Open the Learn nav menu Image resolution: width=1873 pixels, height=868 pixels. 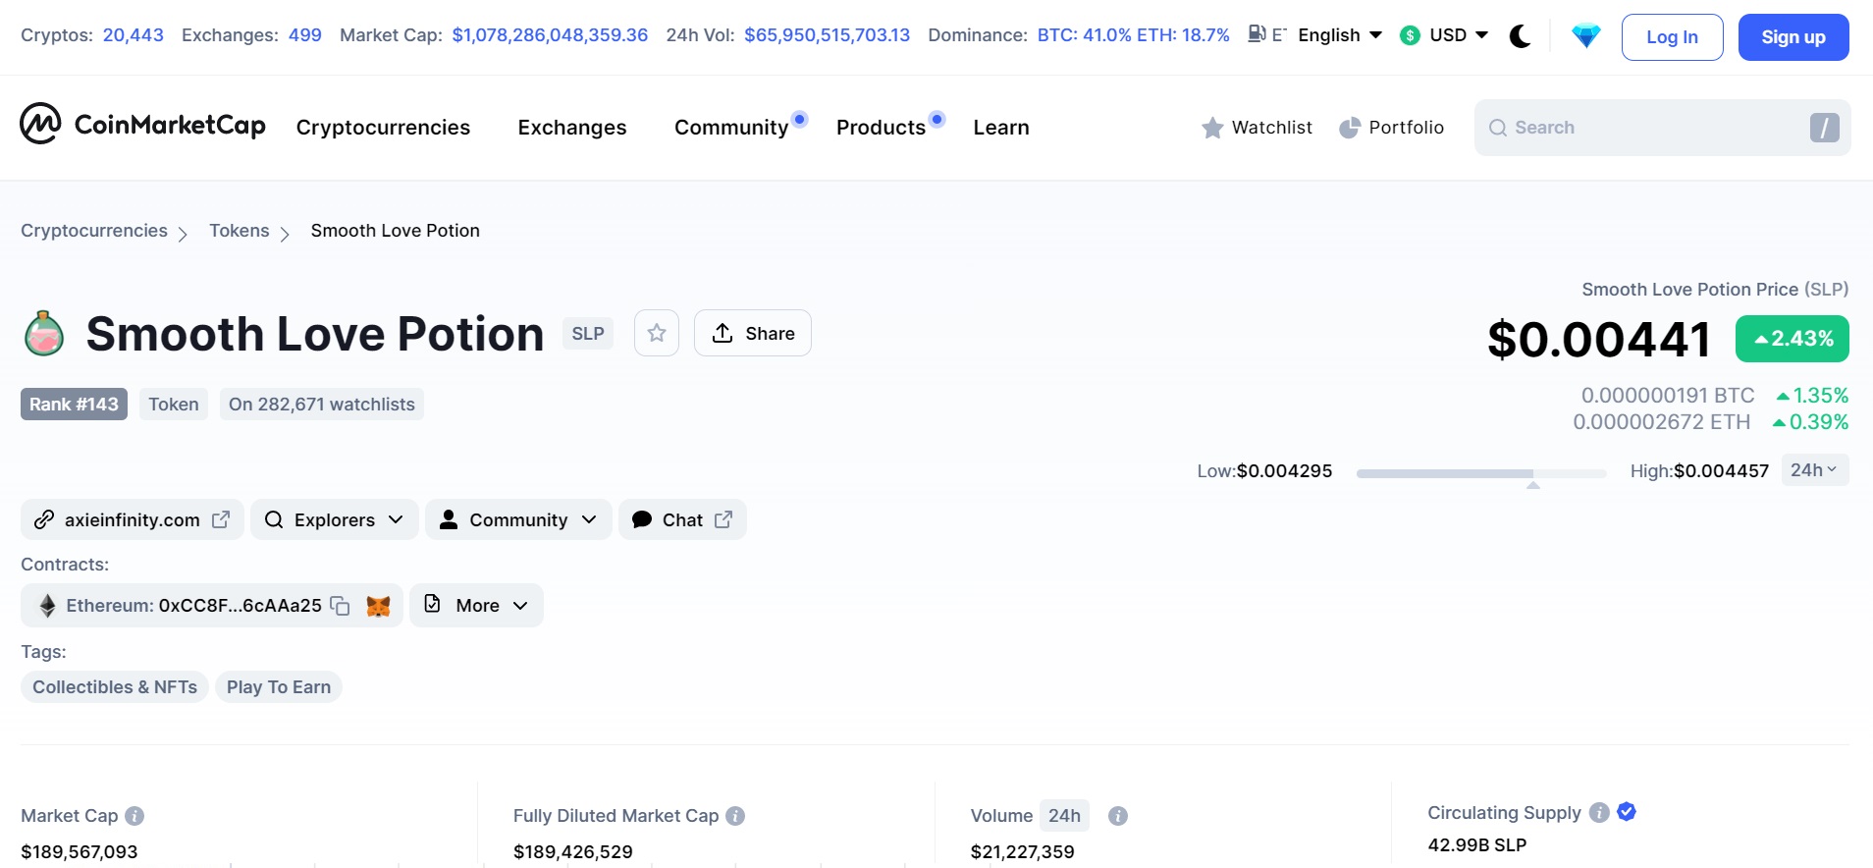1001,128
